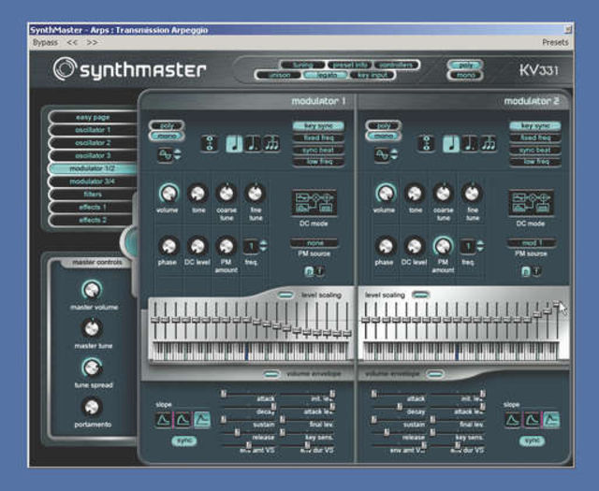Screen dimensions: 599x491
Task: Select the triplet notes icon in modulator 1
Action: [271, 144]
